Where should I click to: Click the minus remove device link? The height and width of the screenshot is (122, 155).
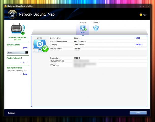(27, 62)
